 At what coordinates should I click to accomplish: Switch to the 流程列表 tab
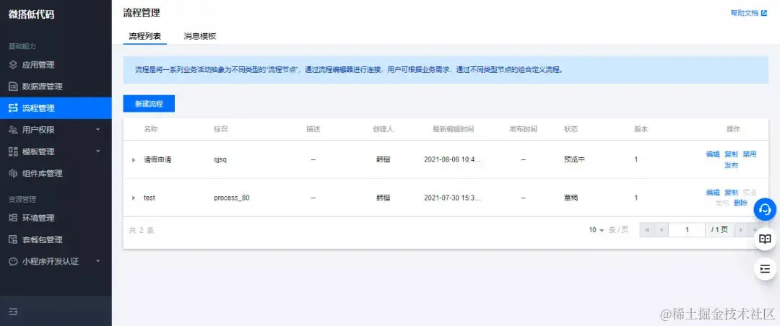pos(144,36)
